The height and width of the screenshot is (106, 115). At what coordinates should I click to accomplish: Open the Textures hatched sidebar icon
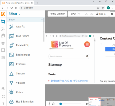(x=3, y=58)
